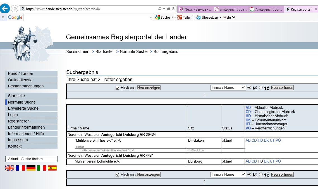Open the bottom Firma / Name sort dropdown
Image resolution: width=318 pixels, height=189 pixels.
[228, 175]
